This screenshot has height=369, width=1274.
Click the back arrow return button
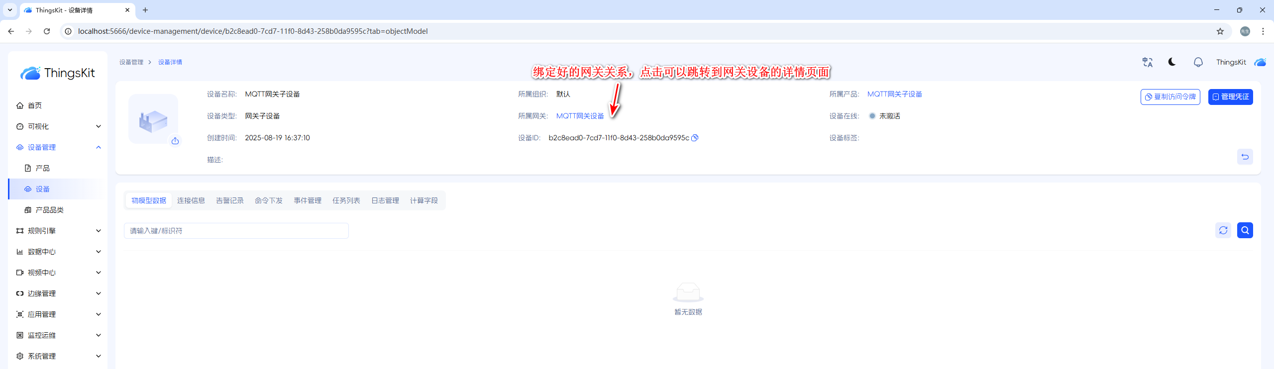1245,157
